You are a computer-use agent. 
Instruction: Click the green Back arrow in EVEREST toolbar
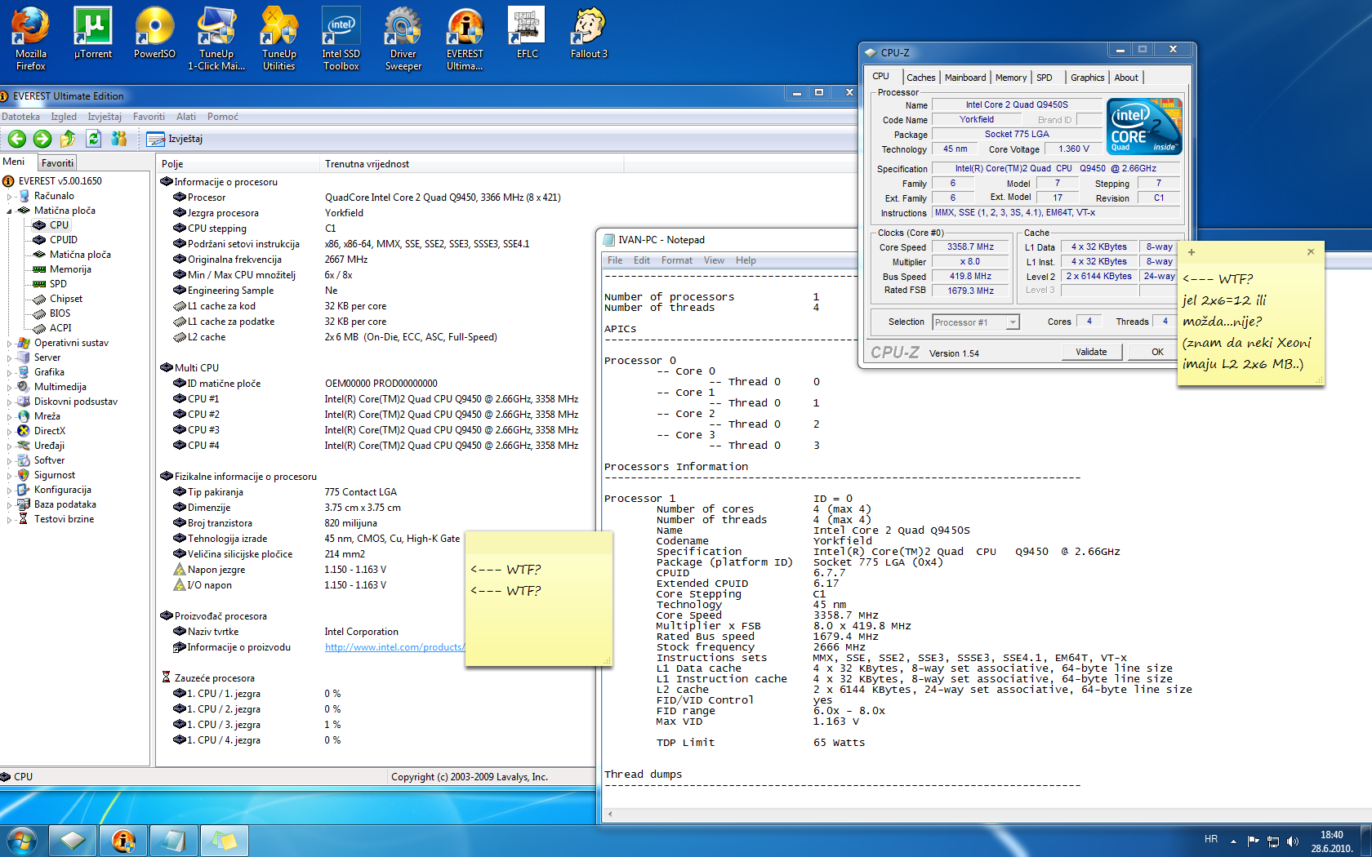pyautogui.click(x=16, y=139)
